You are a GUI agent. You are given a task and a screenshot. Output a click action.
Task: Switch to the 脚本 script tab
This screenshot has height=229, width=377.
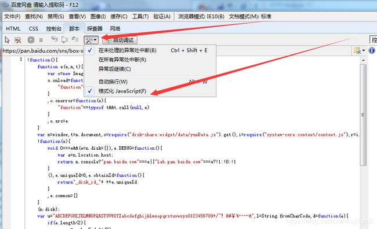click(74, 28)
